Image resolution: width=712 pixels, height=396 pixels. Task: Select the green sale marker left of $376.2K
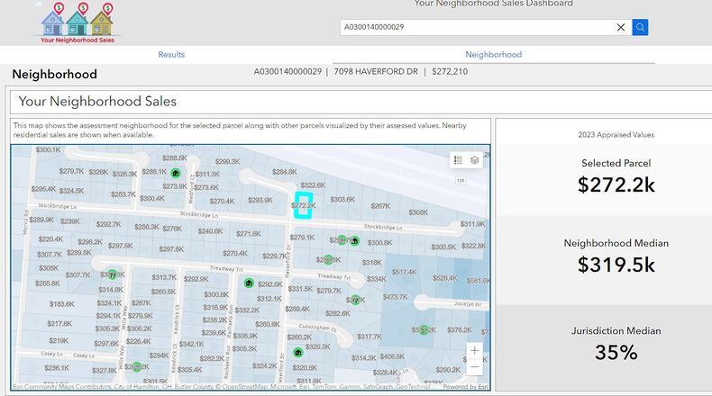click(424, 329)
